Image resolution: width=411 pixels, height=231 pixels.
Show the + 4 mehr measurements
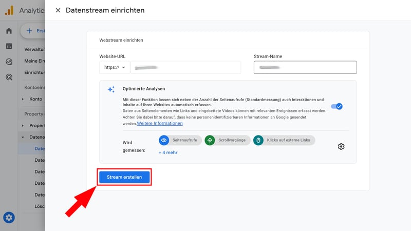pyautogui.click(x=168, y=152)
